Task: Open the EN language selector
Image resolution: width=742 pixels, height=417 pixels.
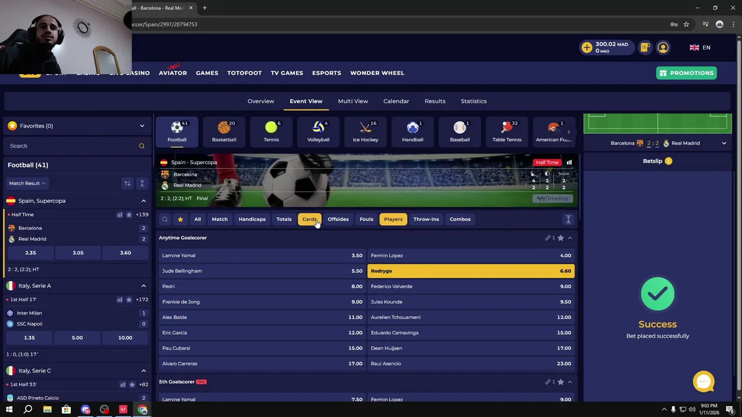Action: (700, 47)
